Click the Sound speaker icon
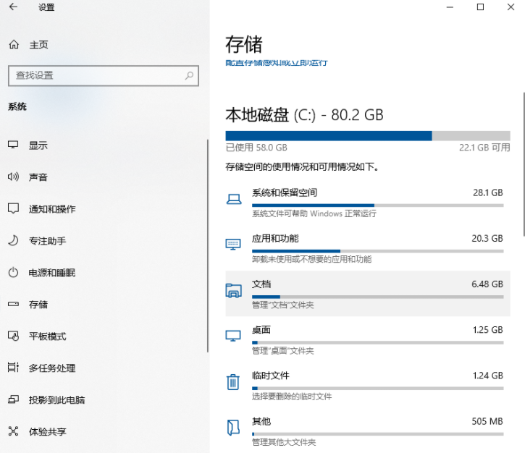 point(13,177)
